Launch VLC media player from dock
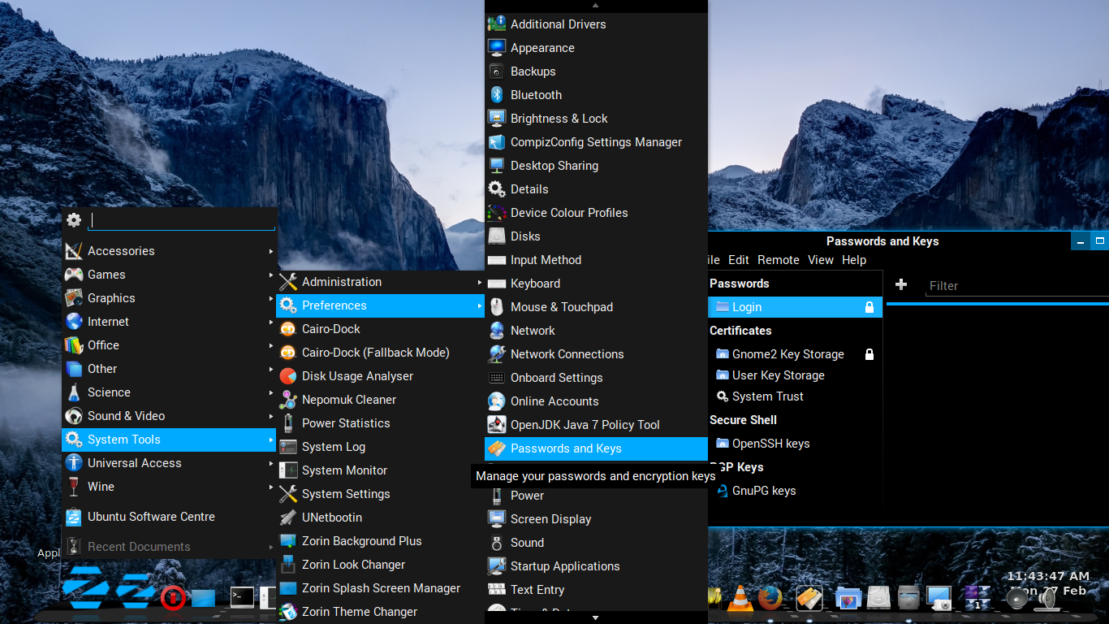1109x624 pixels. (x=739, y=599)
